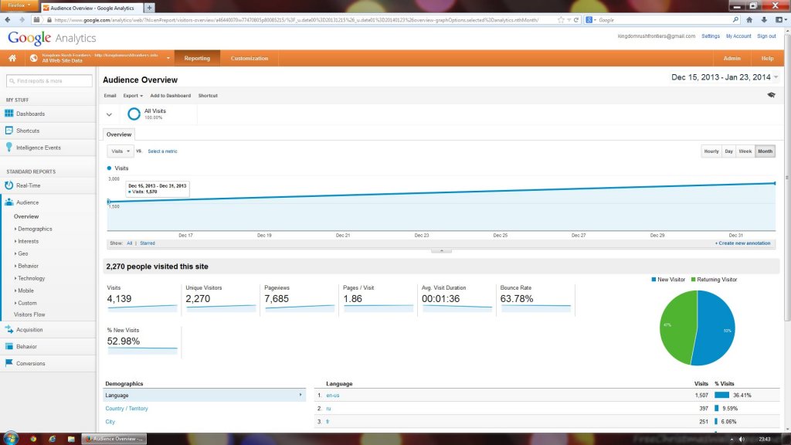Click the Windows Start orb
Image resolution: width=791 pixels, height=445 pixels.
[x=11, y=438]
